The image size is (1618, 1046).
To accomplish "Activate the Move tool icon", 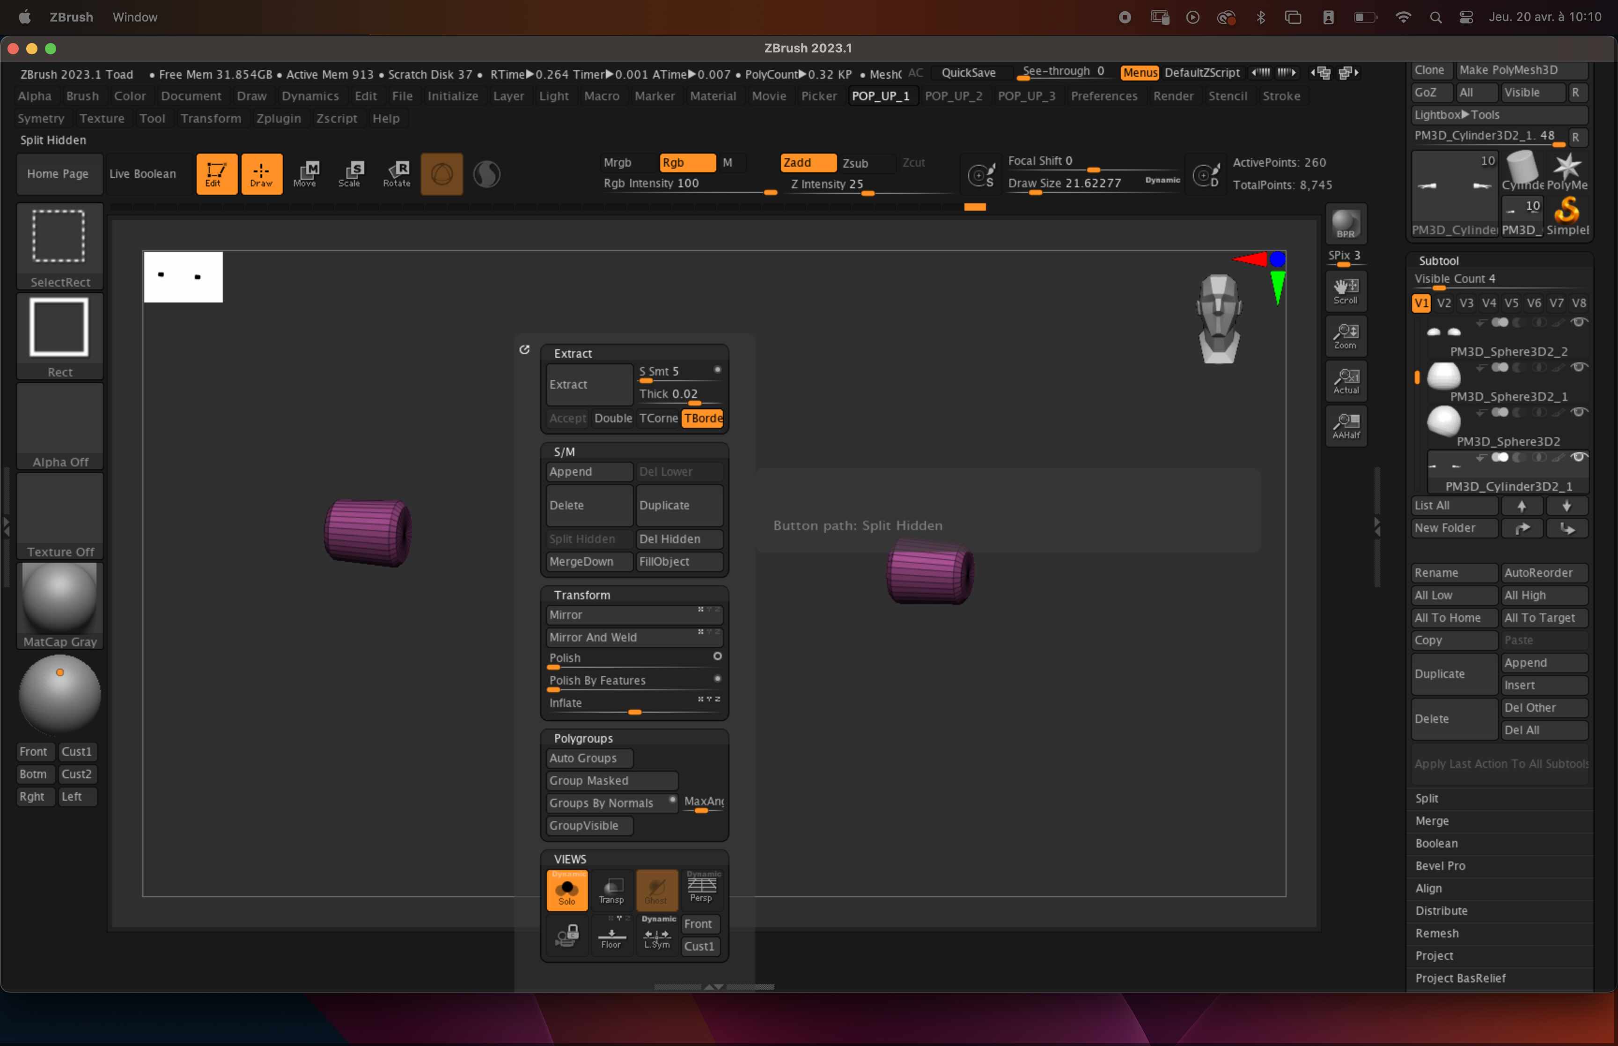I will (x=306, y=174).
